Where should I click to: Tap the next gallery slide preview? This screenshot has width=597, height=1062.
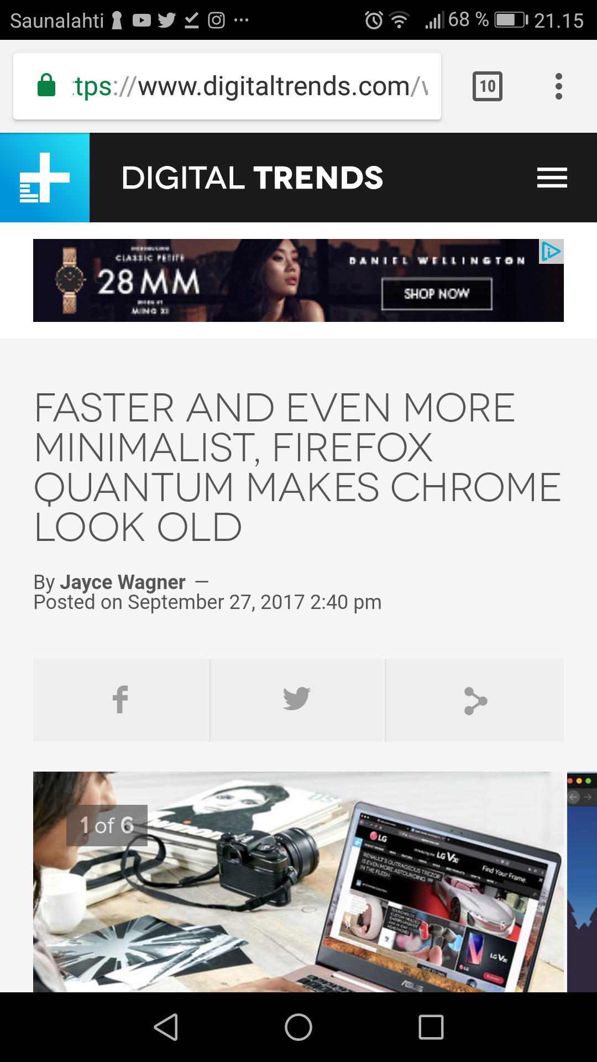pyautogui.click(x=582, y=882)
